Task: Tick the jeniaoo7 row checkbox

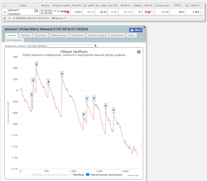Action: tap(4, 12)
